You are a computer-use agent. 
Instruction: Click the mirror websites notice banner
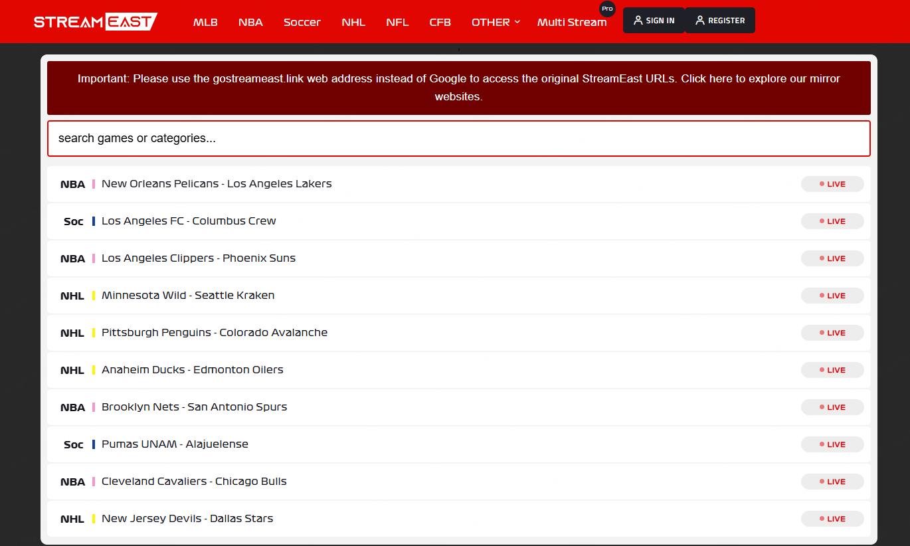(458, 88)
